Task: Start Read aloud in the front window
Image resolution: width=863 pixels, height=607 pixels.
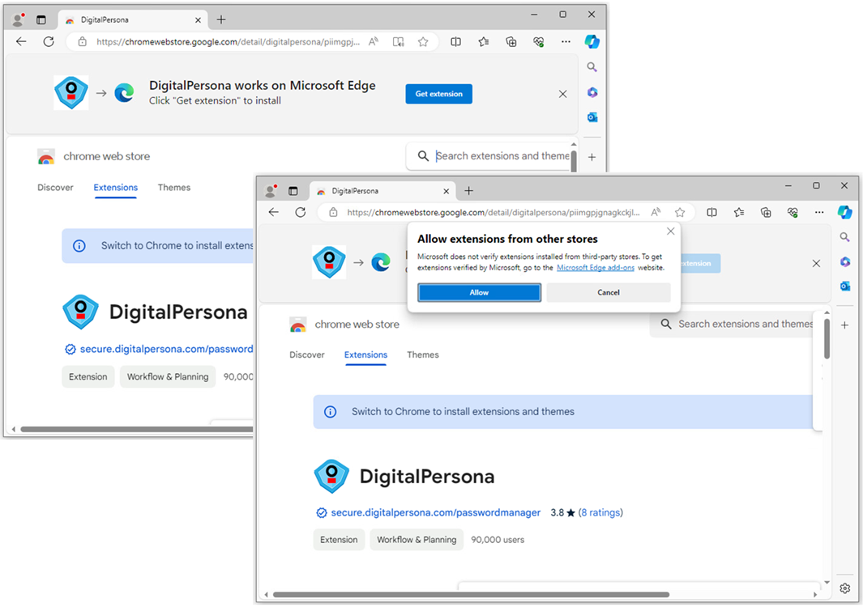Action: [656, 212]
